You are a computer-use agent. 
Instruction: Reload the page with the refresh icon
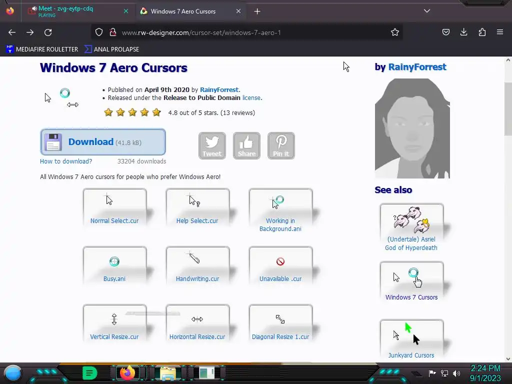point(48,32)
